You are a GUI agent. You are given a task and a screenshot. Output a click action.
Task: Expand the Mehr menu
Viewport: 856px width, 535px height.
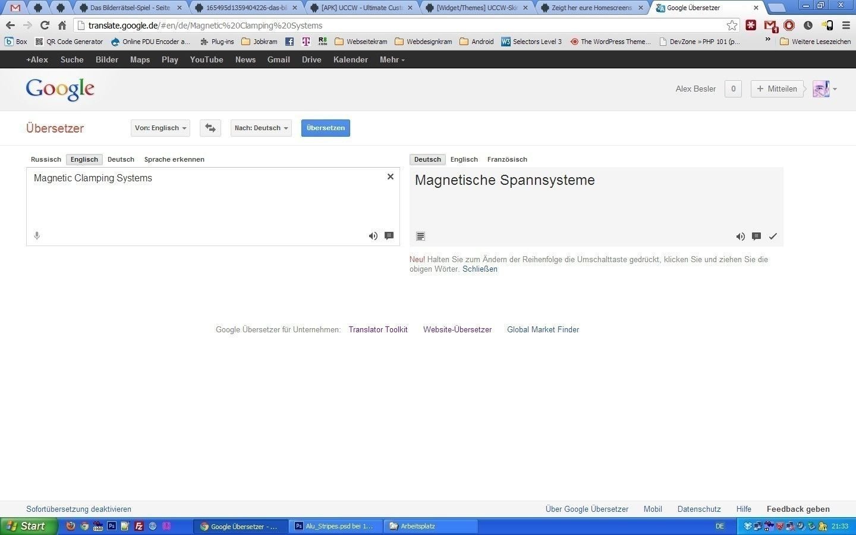(x=392, y=59)
